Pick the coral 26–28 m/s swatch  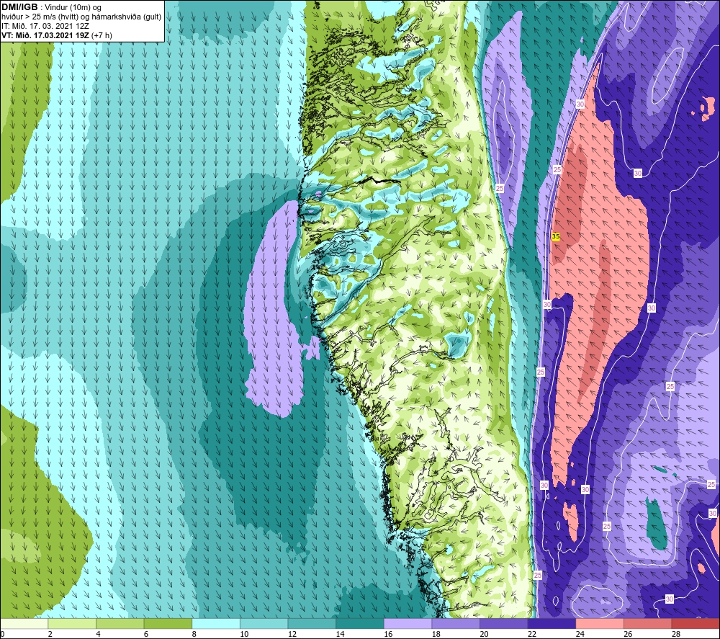pyautogui.click(x=647, y=624)
